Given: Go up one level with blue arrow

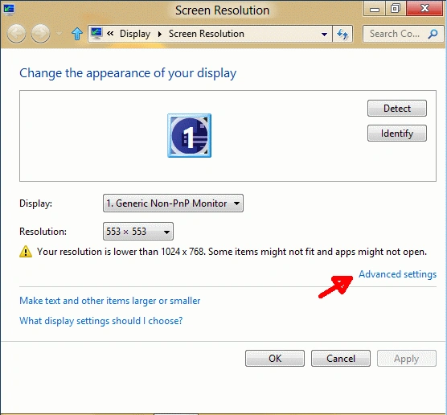Looking at the screenshot, I should coord(76,34).
